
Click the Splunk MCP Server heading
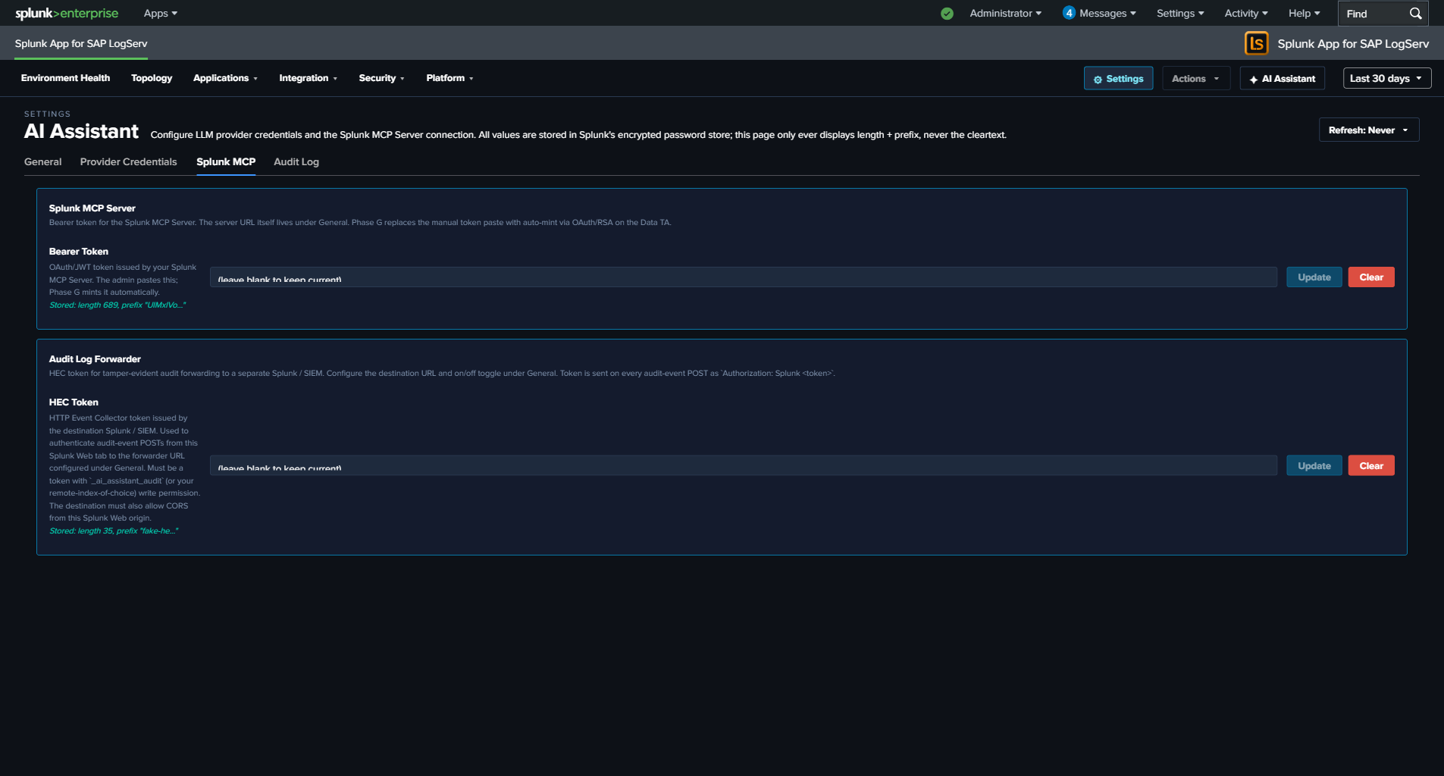click(x=92, y=208)
